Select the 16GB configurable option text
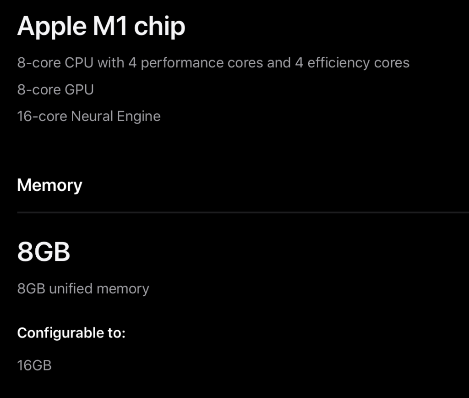The height and width of the screenshot is (398, 469). [x=34, y=365]
